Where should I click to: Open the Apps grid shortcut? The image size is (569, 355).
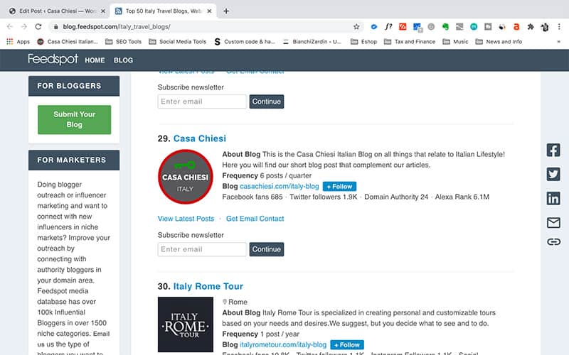pyautogui.click(x=18, y=42)
